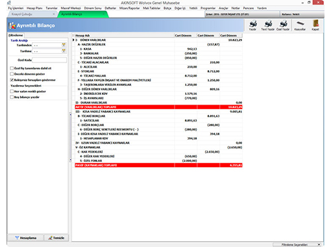Click the lower collapse arrow on the panel splitter

(70, 160)
